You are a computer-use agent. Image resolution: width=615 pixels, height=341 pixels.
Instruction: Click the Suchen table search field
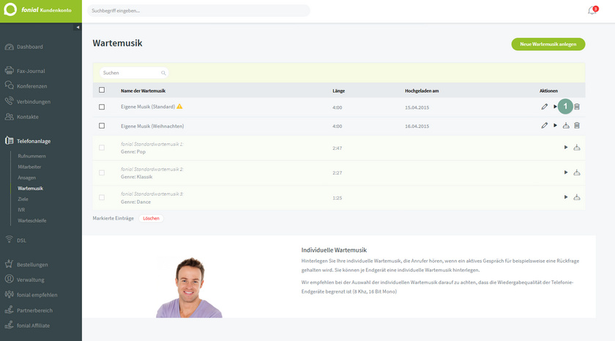click(x=134, y=73)
